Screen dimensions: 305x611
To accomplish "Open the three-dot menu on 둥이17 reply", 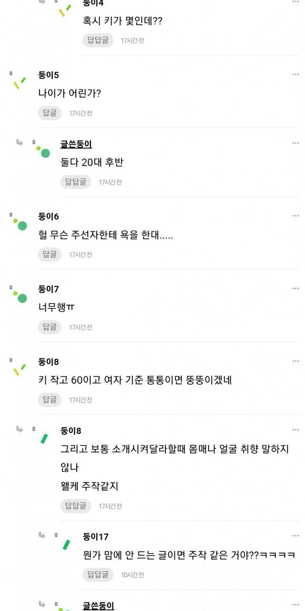I will [x=295, y=537].
